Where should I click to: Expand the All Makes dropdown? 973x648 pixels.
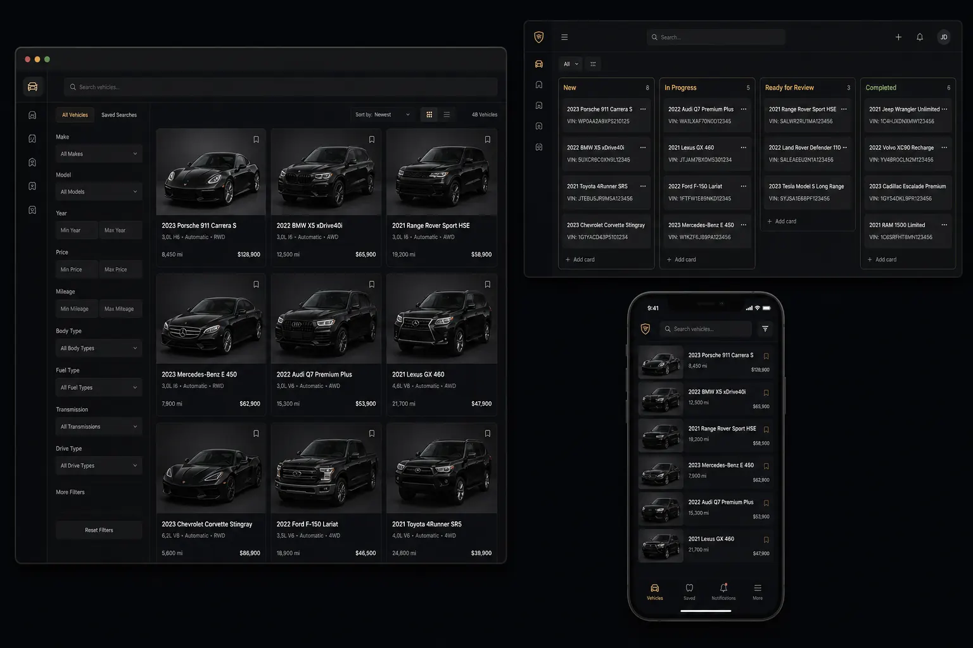point(99,154)
